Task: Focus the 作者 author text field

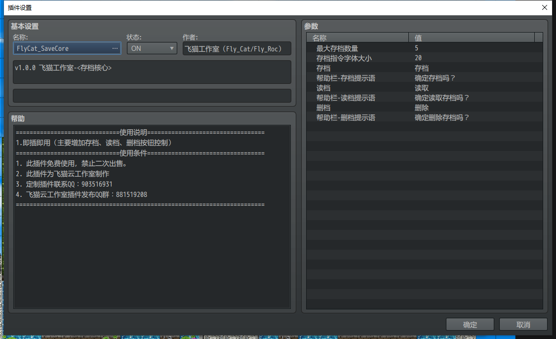Action: click(x=237, y=48)
